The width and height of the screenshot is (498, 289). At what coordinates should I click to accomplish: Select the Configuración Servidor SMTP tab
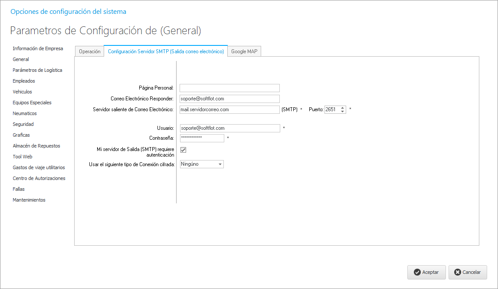[166, 51]
